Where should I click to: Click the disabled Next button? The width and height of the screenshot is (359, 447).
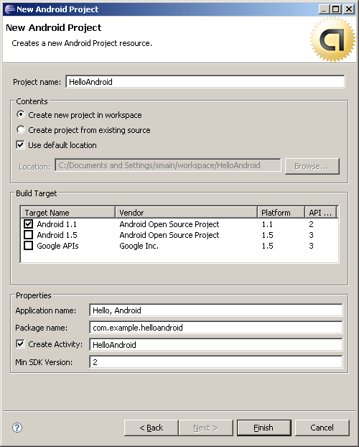[206, 428]
